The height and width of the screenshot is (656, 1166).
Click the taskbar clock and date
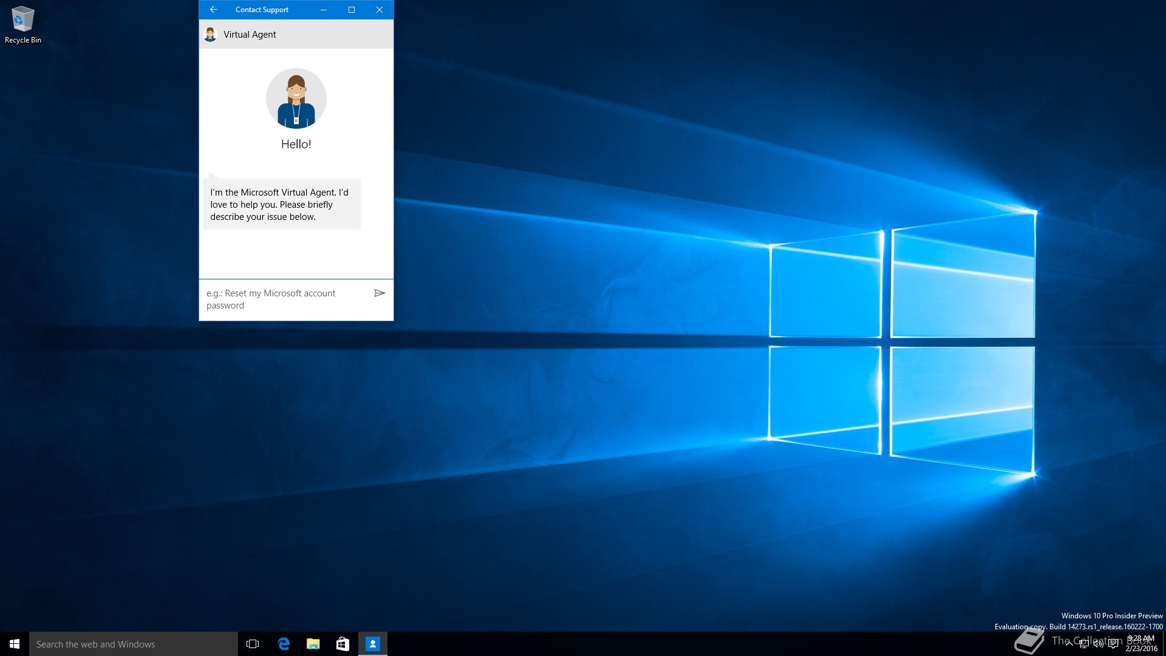[1141, 644]
